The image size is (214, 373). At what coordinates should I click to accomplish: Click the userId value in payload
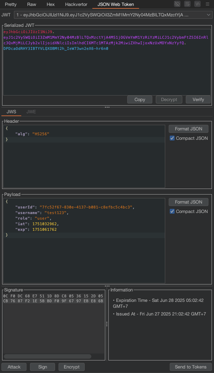(86, 207)
